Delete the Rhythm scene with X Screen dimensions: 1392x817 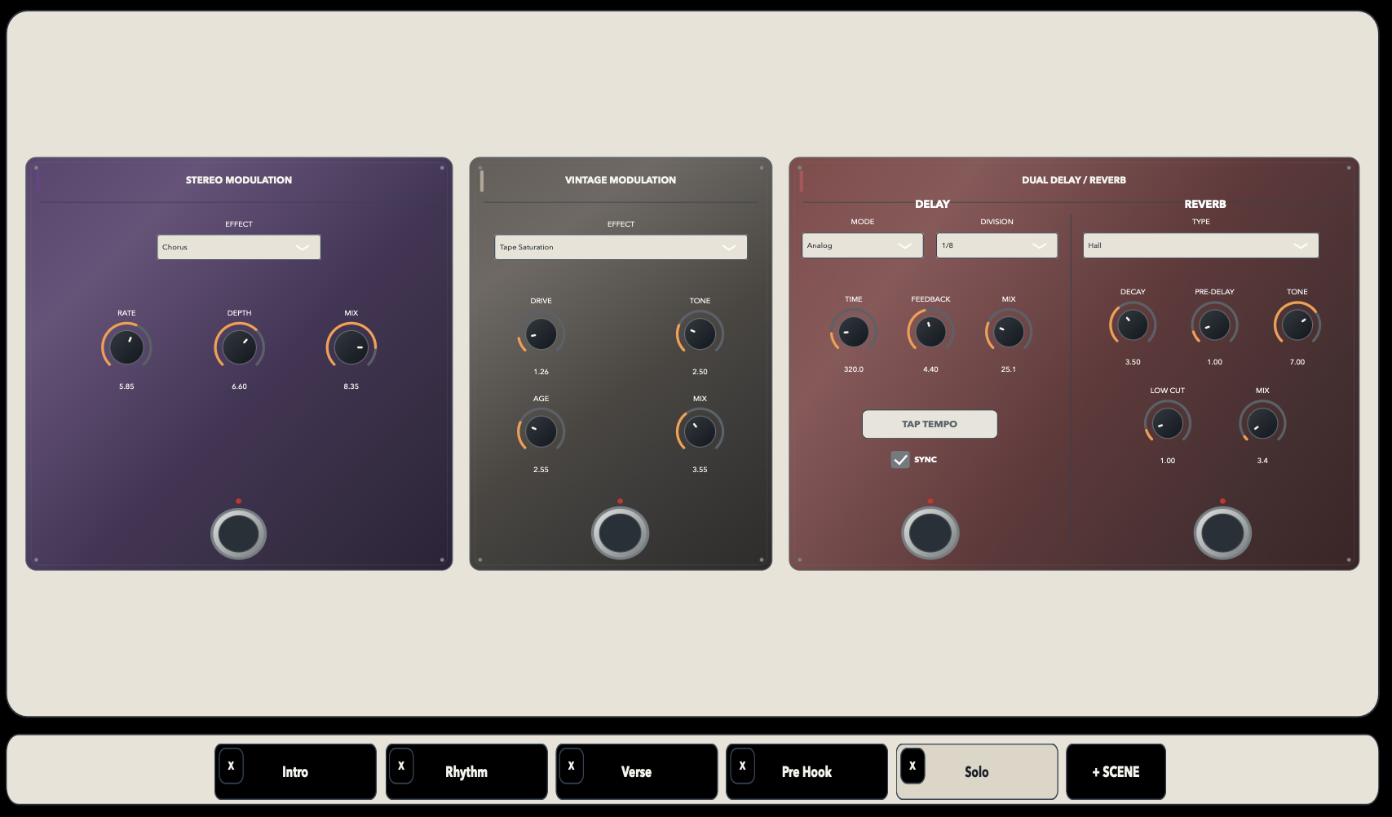tap(401, 766)
